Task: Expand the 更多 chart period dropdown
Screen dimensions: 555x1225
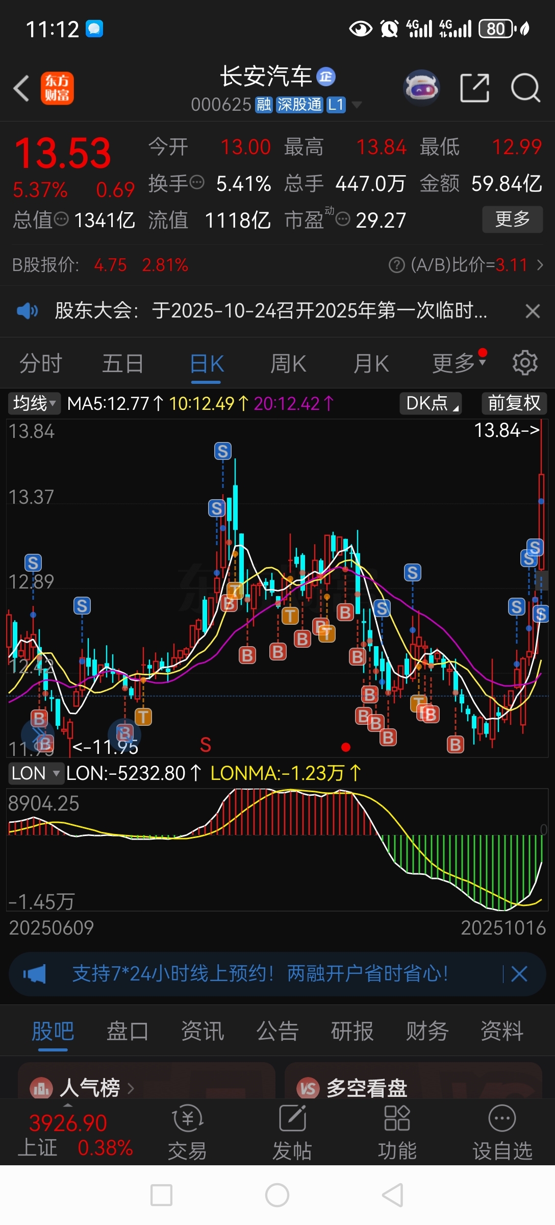Action: point(459,363)
